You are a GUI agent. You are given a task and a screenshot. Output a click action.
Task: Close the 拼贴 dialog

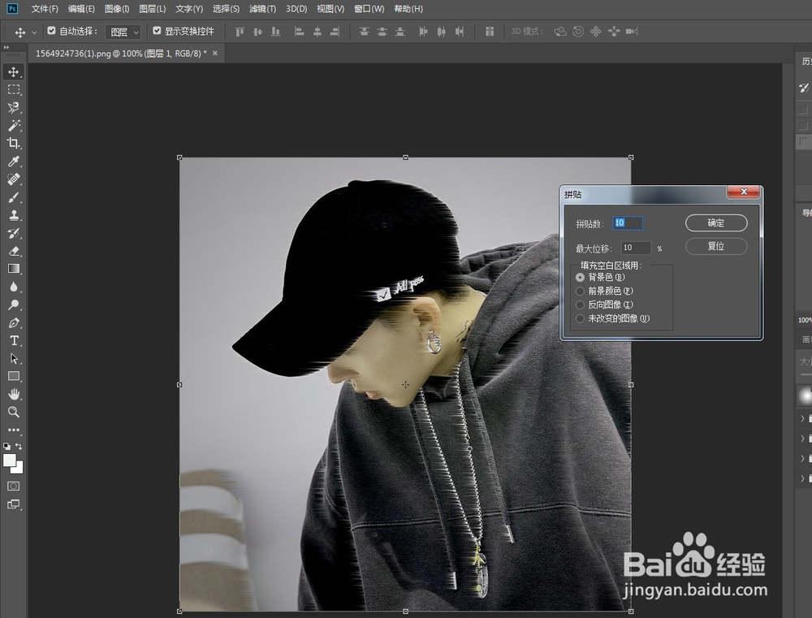click(x=744, y=192)
